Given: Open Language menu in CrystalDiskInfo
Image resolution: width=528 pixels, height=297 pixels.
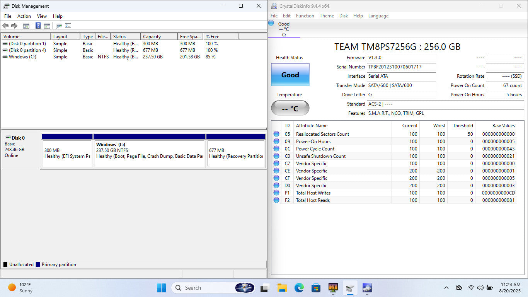Looking at the screenshot, I should 378,16.
